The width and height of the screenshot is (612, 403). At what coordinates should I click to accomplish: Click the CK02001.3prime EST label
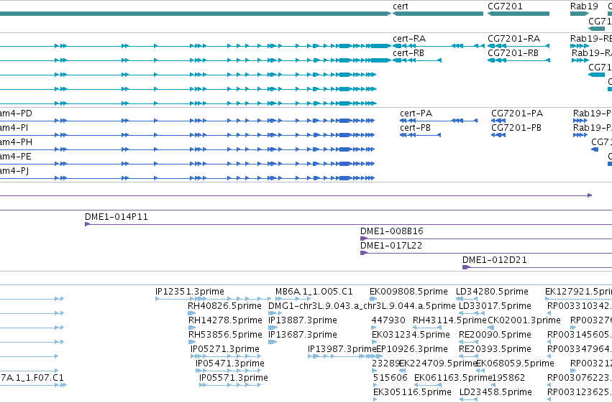[x=524, y=321]
